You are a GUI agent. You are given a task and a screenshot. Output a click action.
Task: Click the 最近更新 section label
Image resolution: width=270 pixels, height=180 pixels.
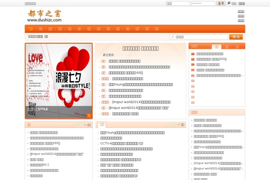[108, 55]
